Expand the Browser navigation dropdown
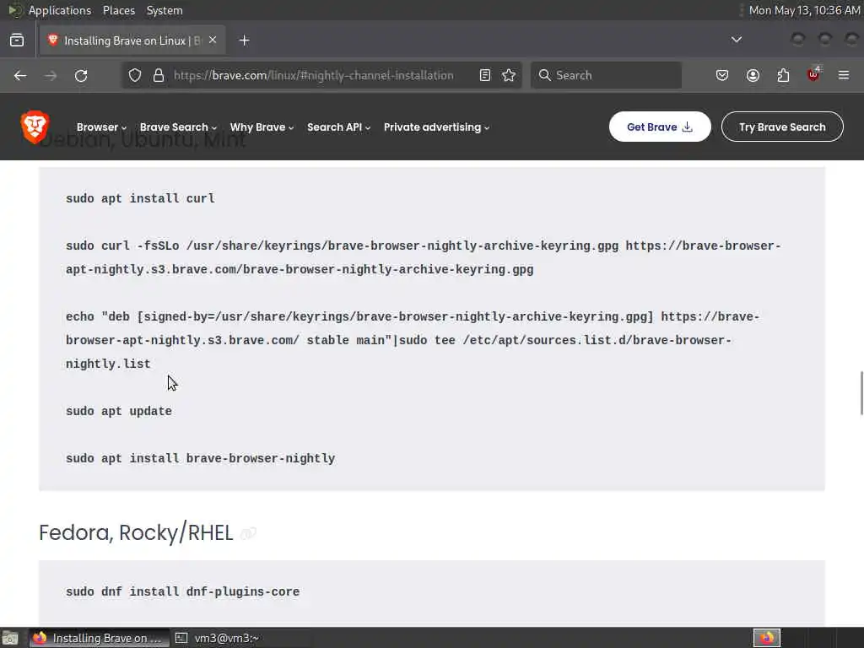This screenshot has width=864, height=648. click(101, 127)
